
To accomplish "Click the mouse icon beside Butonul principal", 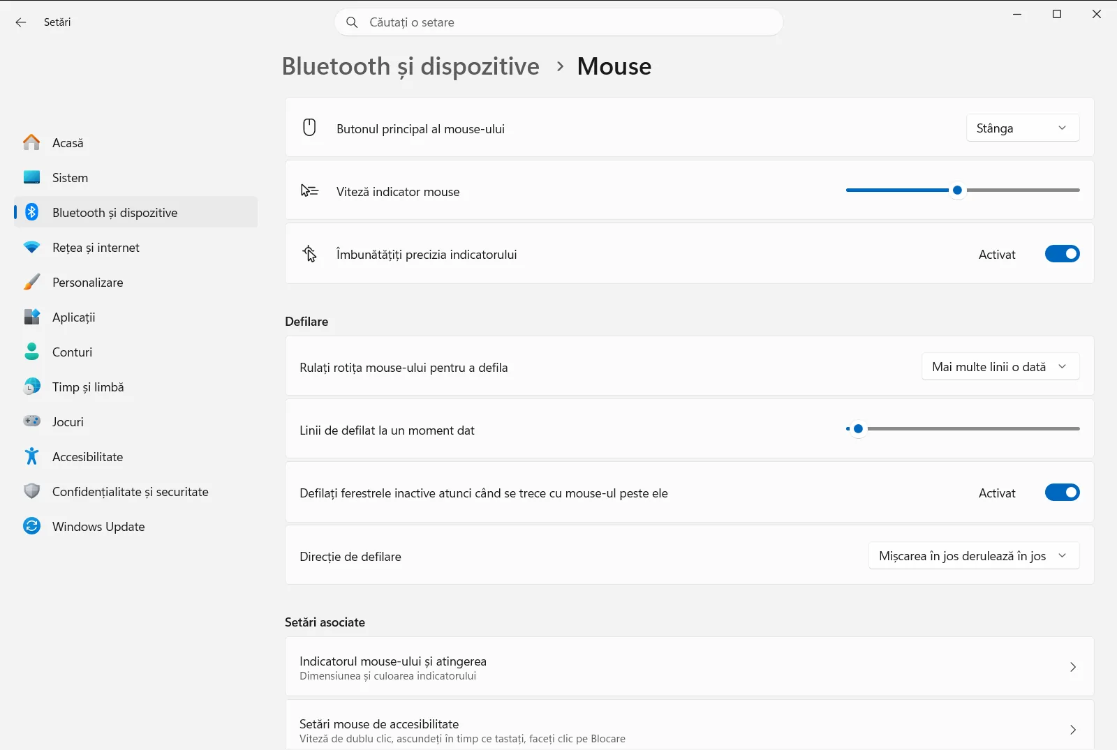I will [x=309, y=128].
